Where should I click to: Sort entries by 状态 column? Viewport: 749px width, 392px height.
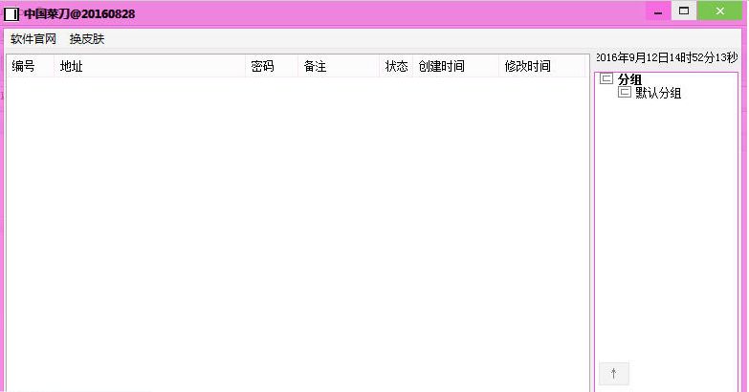(x=396, y=66)
